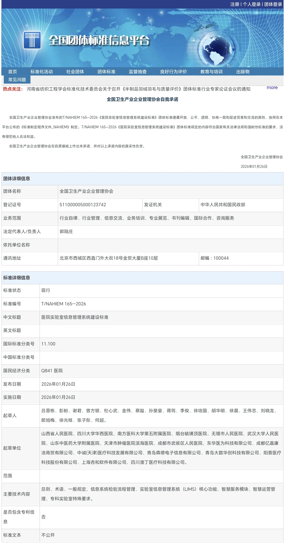Click the 全国团体标准信息平台 banner title

[99, 40]
